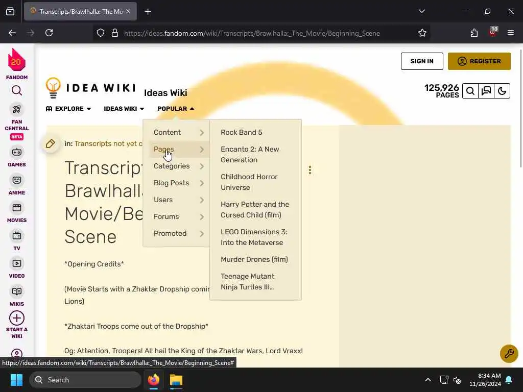Expand the Ideas Wiki dropdown

tap(124, 109)
